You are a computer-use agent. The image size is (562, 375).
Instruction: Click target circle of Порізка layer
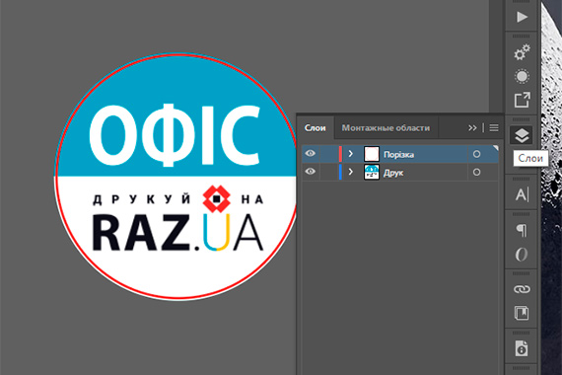point(476,154)
